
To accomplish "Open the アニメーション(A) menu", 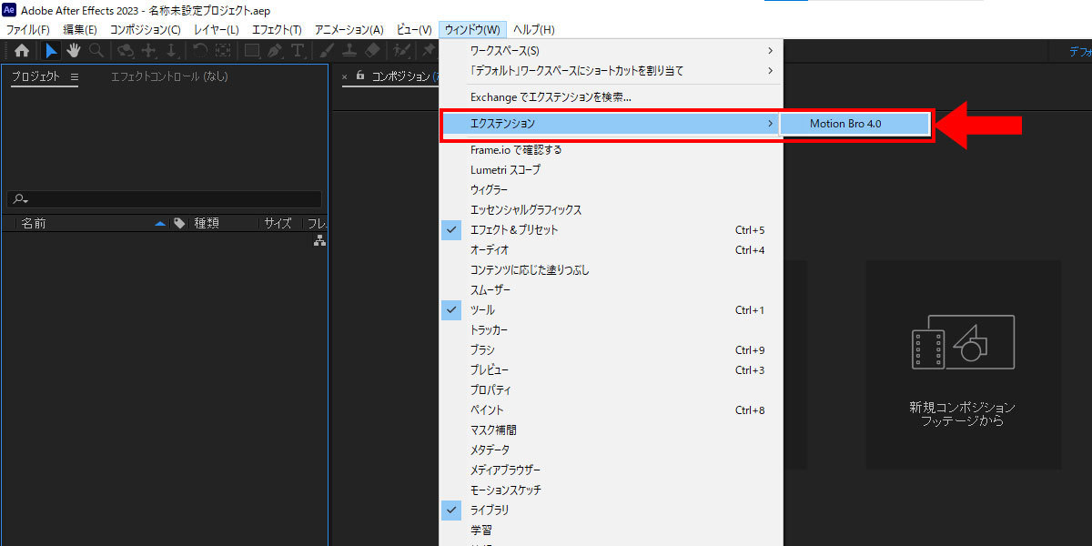I will [349, 30].
